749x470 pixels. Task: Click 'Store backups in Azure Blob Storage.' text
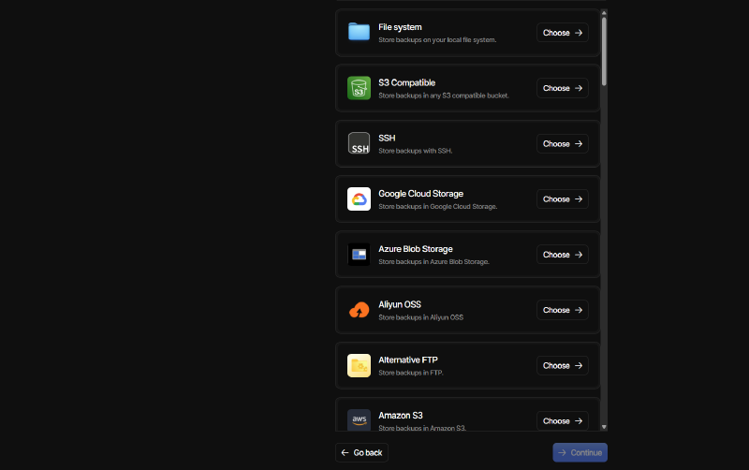pyautogui.click(x=433, y=262)
